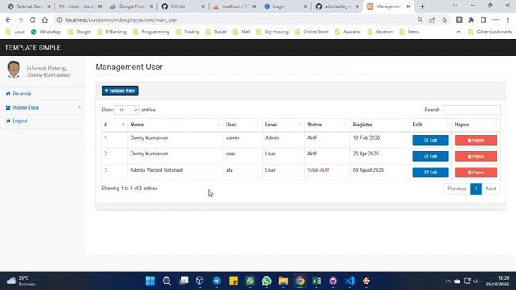Delete the 20 Apr 2020 user with Hapus
This screenshot has height=290, width=516.
tap(476, 156)
